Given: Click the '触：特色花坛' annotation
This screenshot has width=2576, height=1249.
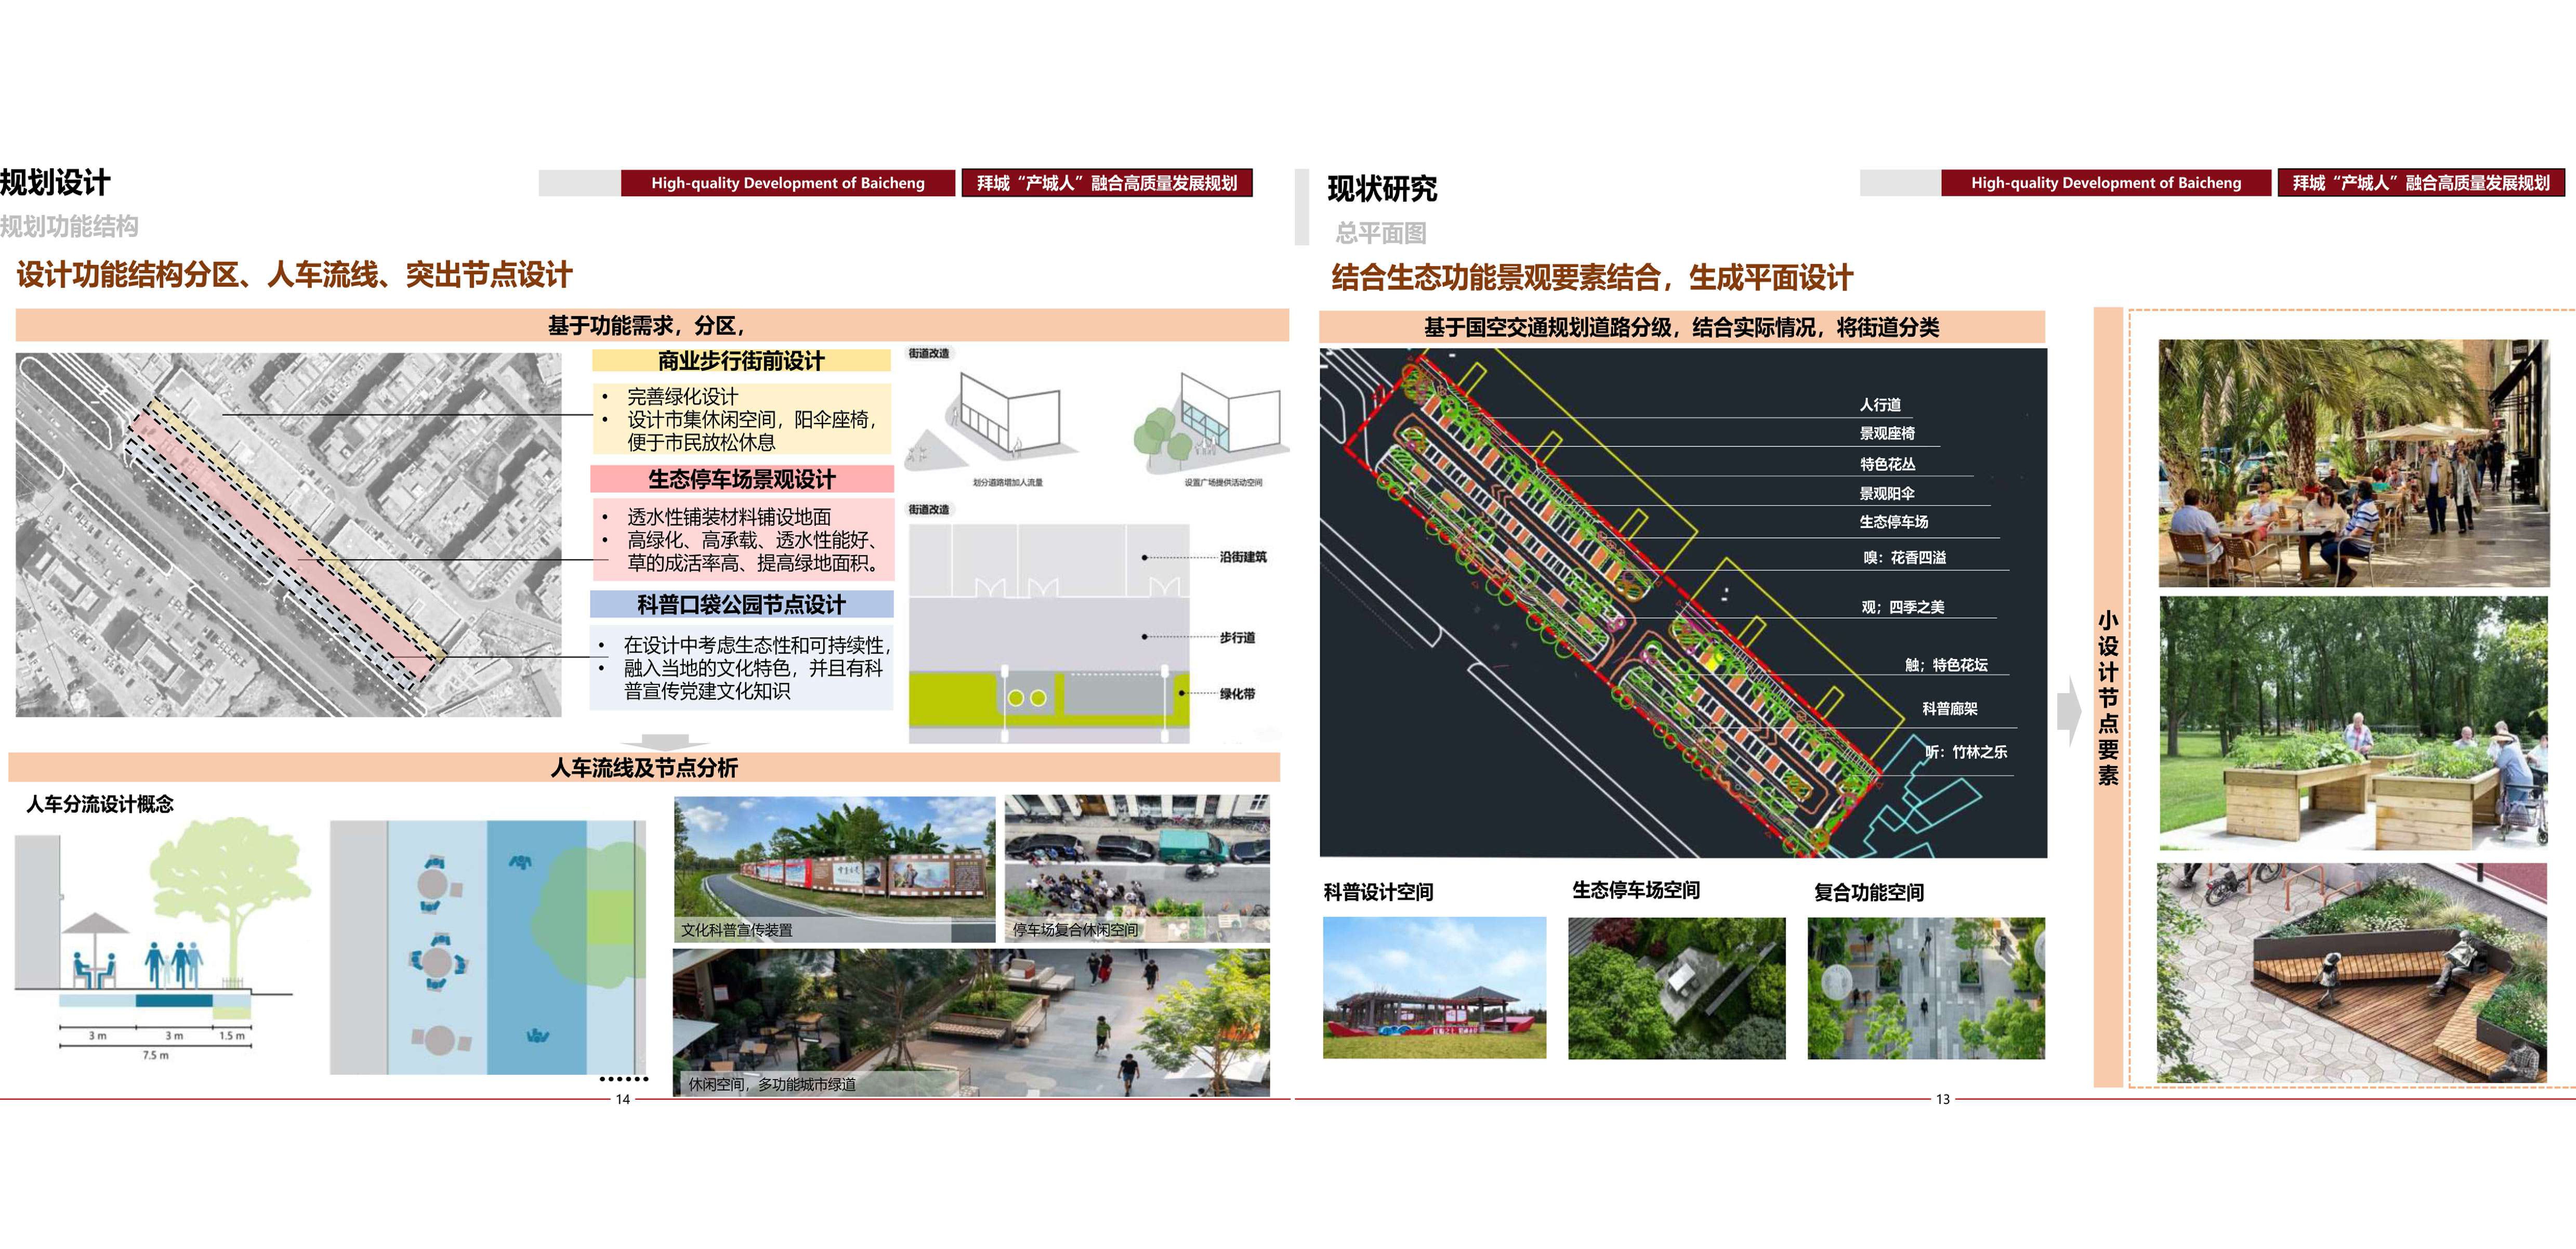Looking at the screenshot, I should (1946, 665).
